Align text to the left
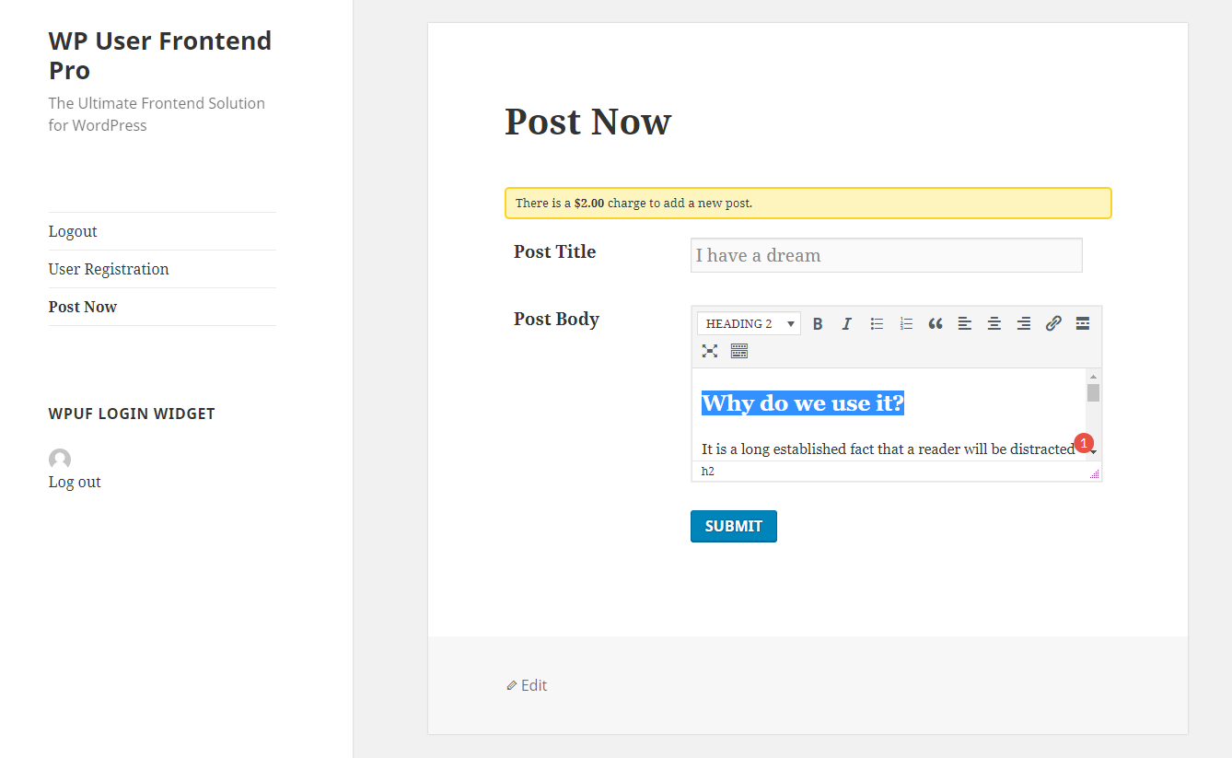Image resolution: width=1232 pixels, height=758 pixels. click(x=964, y=323)
